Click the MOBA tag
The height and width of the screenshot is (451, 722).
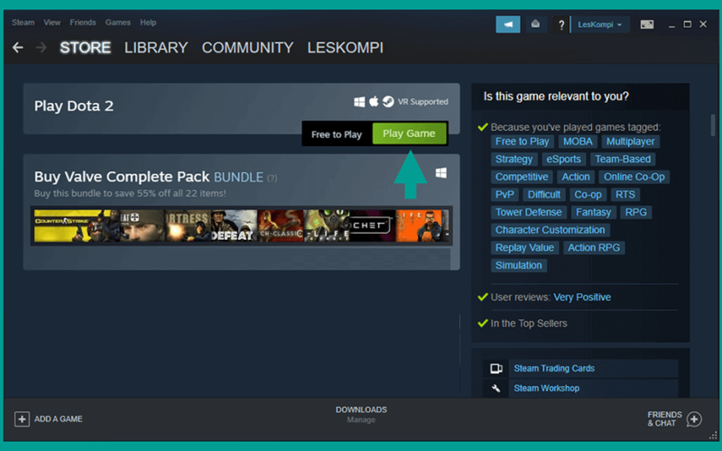578,142
